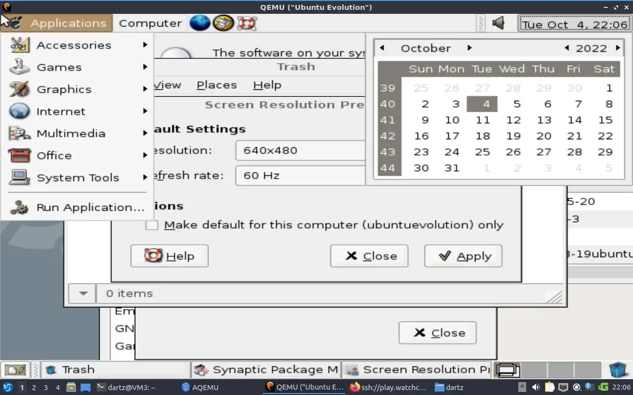Select October 12 in the calendar
This screenshot has height=395, width=633.
[513, 120]
